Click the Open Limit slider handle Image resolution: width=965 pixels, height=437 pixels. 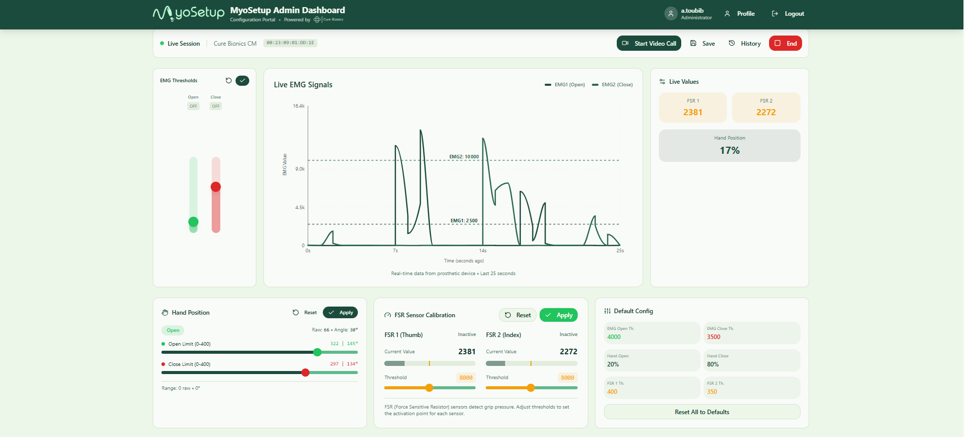pyautogui.click(x=317, y=352)
